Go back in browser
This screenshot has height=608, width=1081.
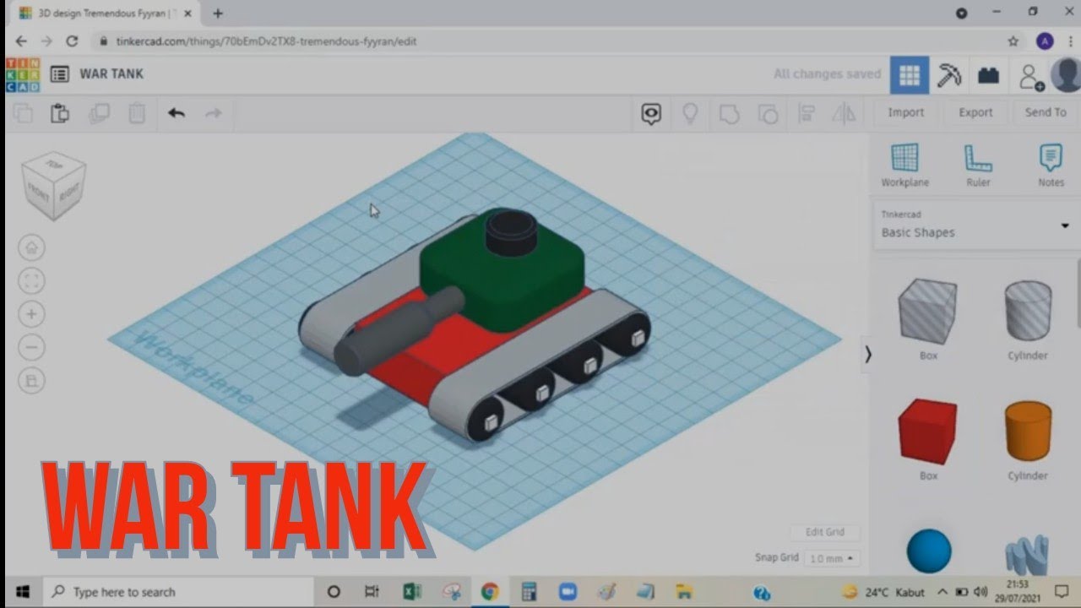[x=21, y=41]
